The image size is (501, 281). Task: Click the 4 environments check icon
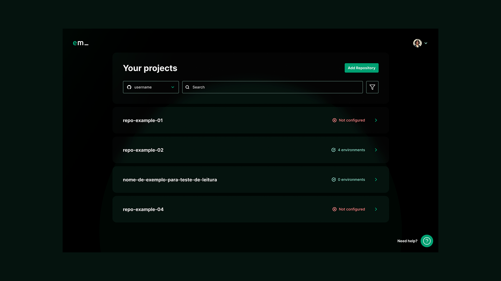coord(333,150)
